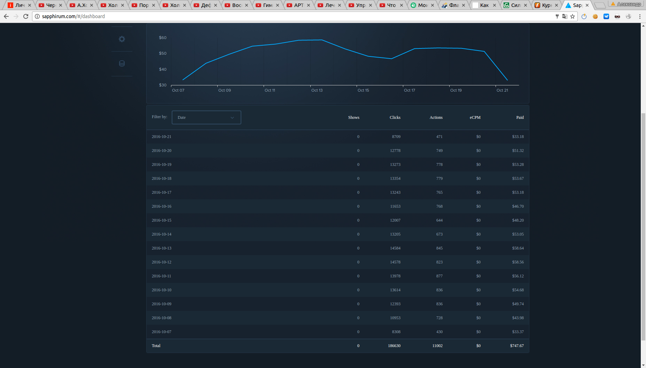This screenshot has height=368, width=646.
Task: Open the 2016-10-19 date row
Action: click(x=338, y=164)
